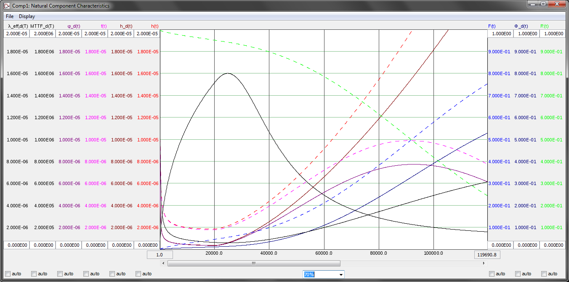Expand the 70% zoom dropdown

(341, 274)
